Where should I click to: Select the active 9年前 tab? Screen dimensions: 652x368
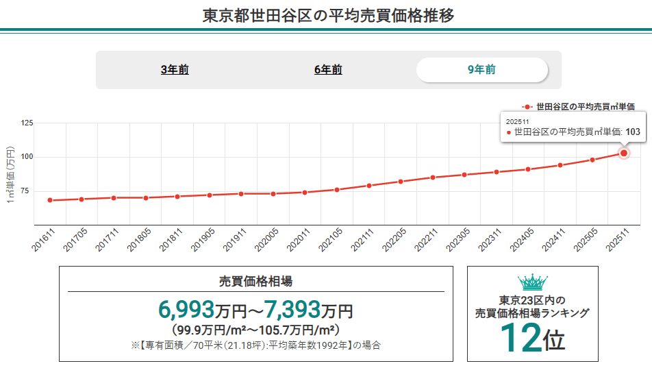[x=481, y=70]
